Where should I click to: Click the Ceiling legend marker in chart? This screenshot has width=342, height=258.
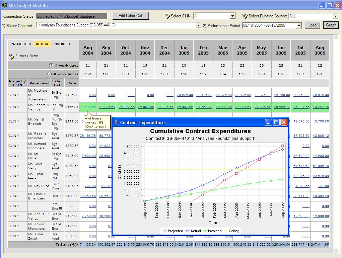(225, 231)
